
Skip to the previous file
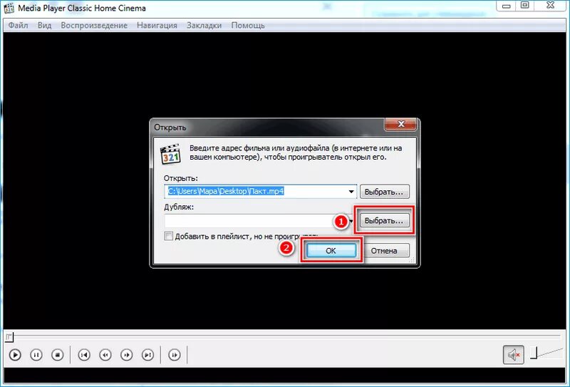click(x=84, y=355)
